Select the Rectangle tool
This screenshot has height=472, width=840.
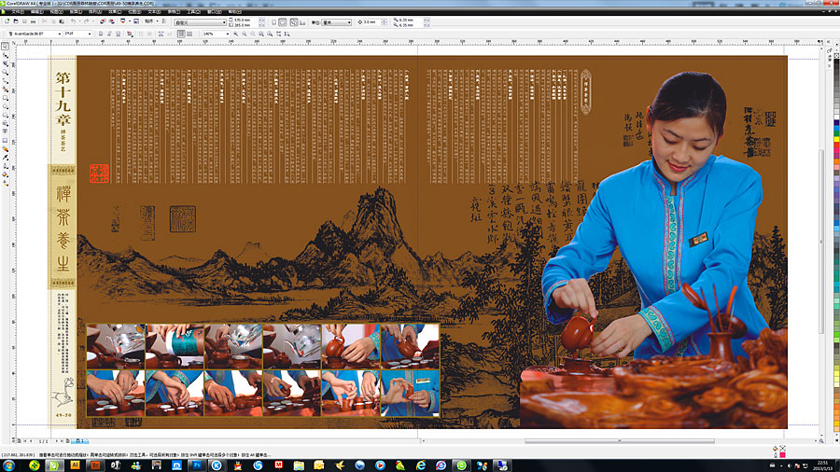click(x=6, y=98)
